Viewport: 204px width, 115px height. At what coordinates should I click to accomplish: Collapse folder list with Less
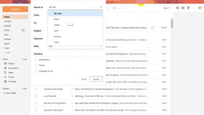click(x=7, y=52)
